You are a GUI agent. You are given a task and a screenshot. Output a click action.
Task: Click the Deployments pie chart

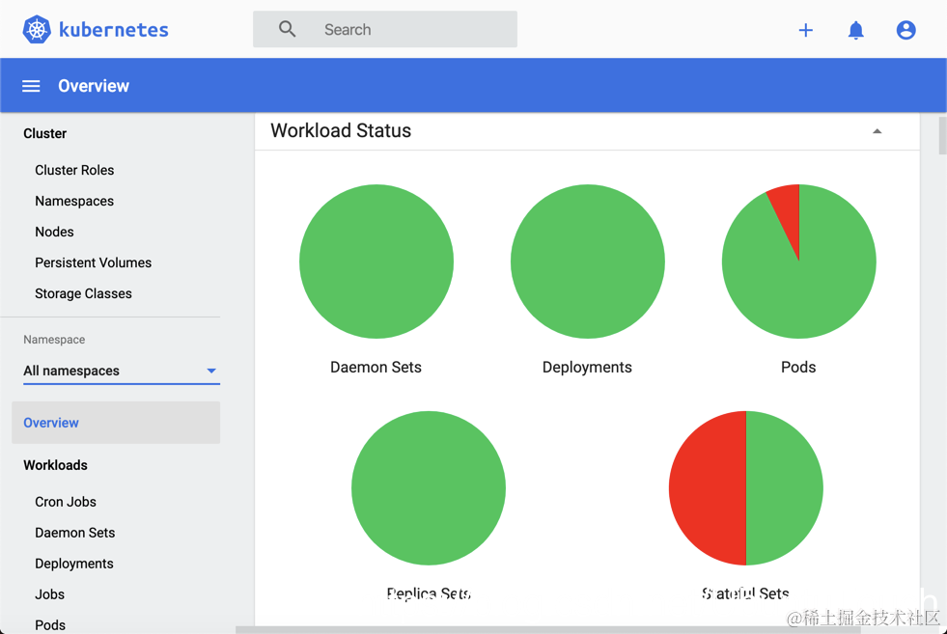[x=588, y=262]
